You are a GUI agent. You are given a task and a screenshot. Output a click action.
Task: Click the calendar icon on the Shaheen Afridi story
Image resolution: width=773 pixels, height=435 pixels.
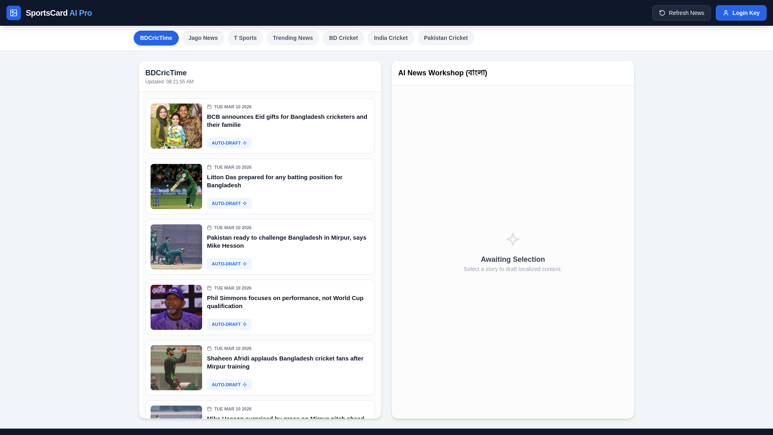(x=209, y=348)
